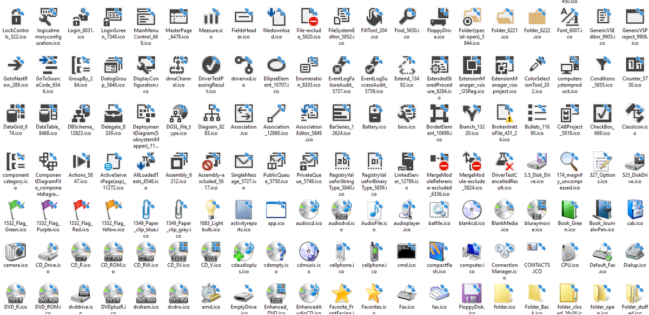Select ColorSelectionTool_202.ico eyedropper icon
The image size is (649, 315).
tap(537, 65)
